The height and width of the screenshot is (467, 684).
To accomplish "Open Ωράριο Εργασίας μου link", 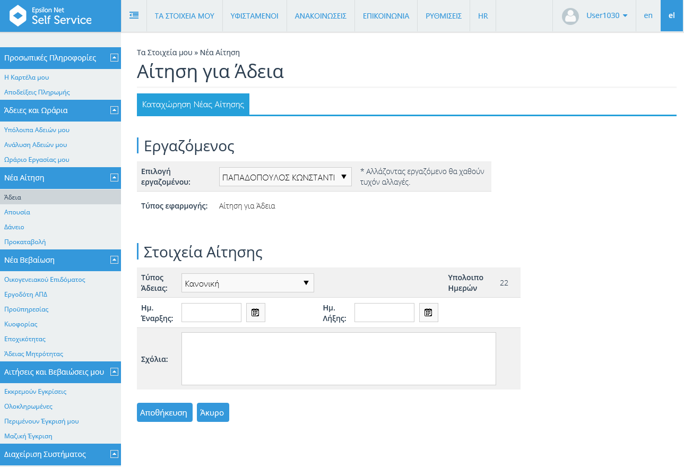I will coord(37,160).
